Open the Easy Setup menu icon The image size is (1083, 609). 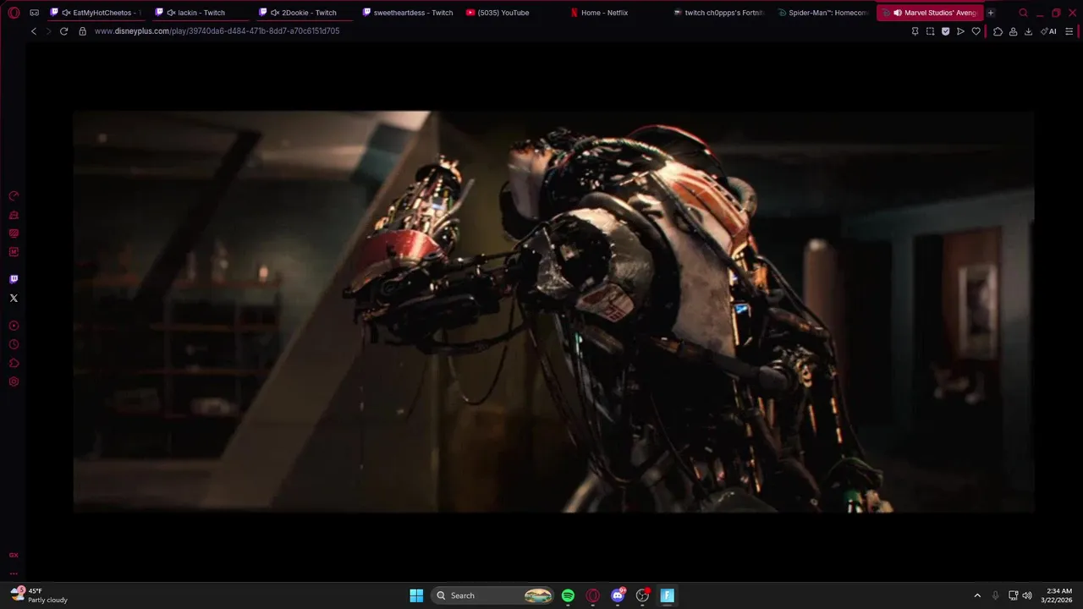tap(1070, 31)
